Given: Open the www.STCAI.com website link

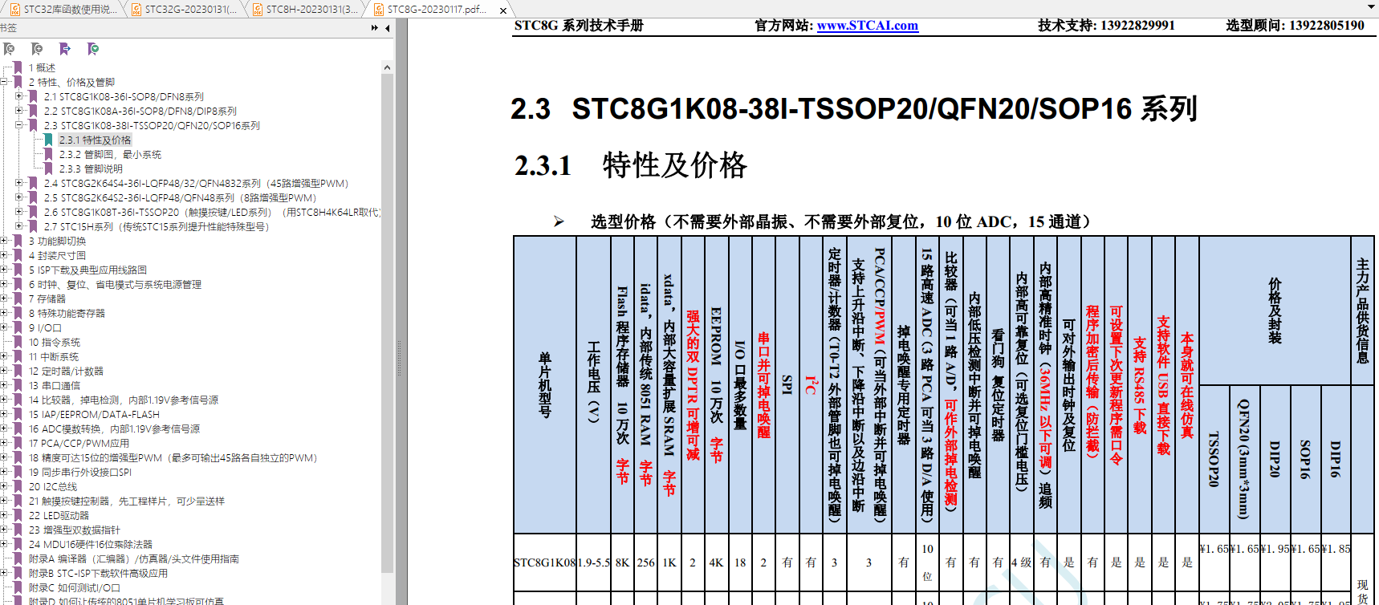Looking at the screenshot, I should pyautogui.click(x=867, y=26).
